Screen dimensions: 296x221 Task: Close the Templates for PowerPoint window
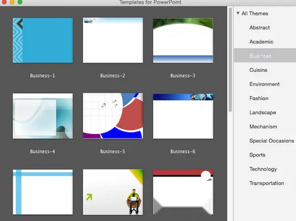pos(4,2)
